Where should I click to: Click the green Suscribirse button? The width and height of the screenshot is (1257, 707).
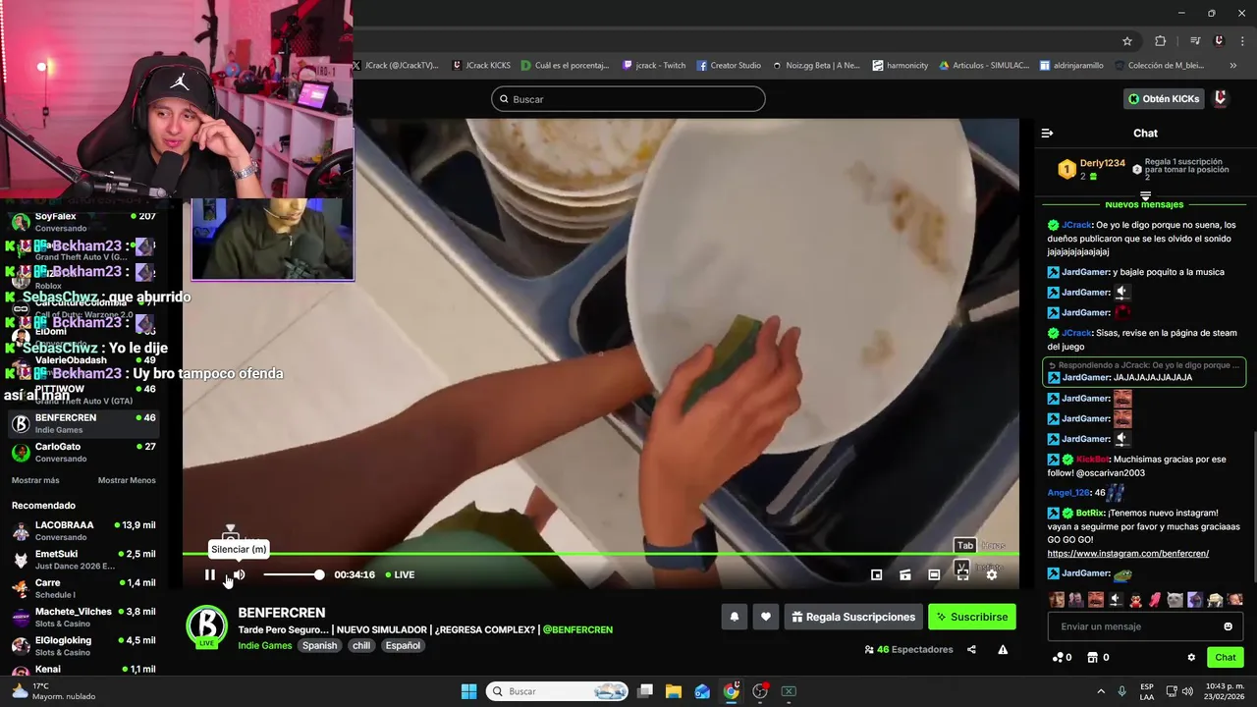tap(971, 617)
